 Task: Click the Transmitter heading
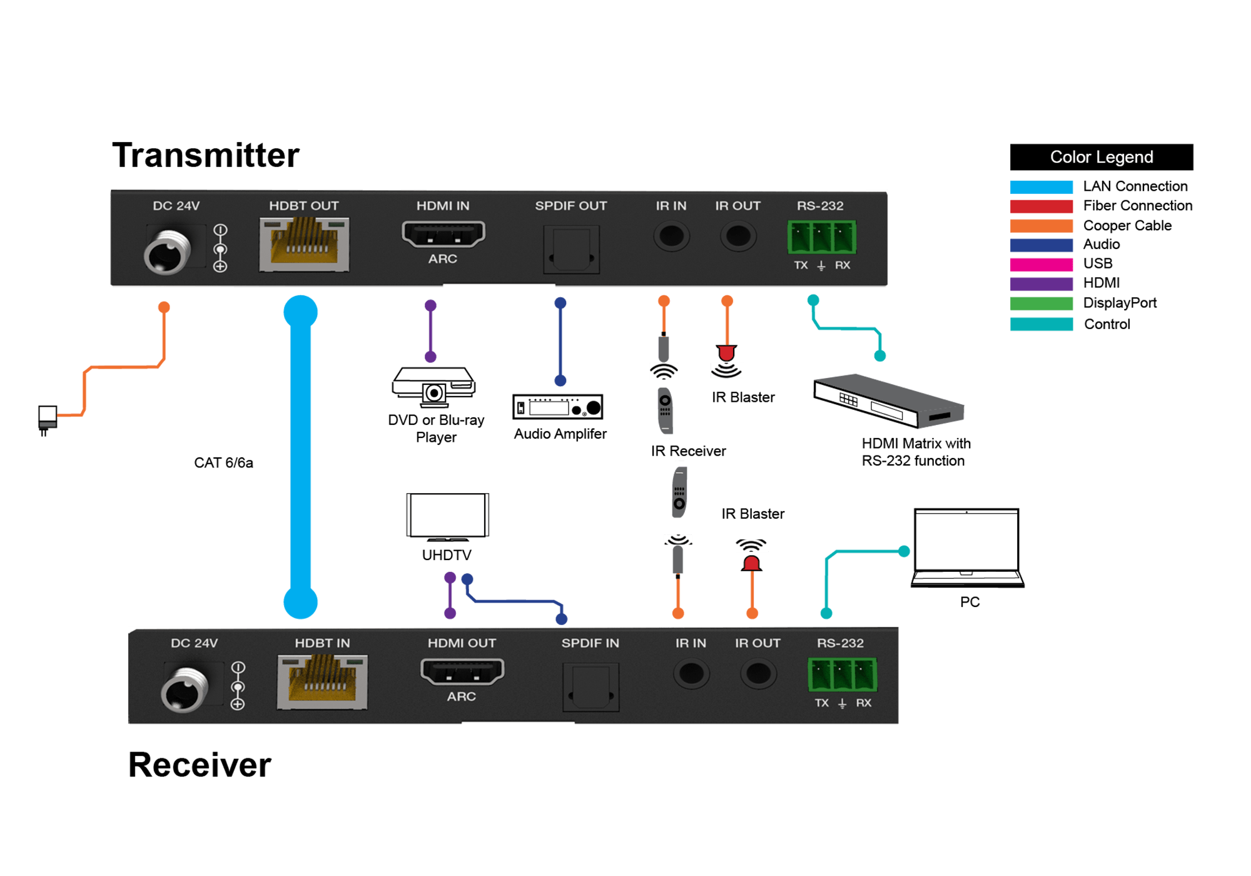pyautogui.click(x=206, y=155)
